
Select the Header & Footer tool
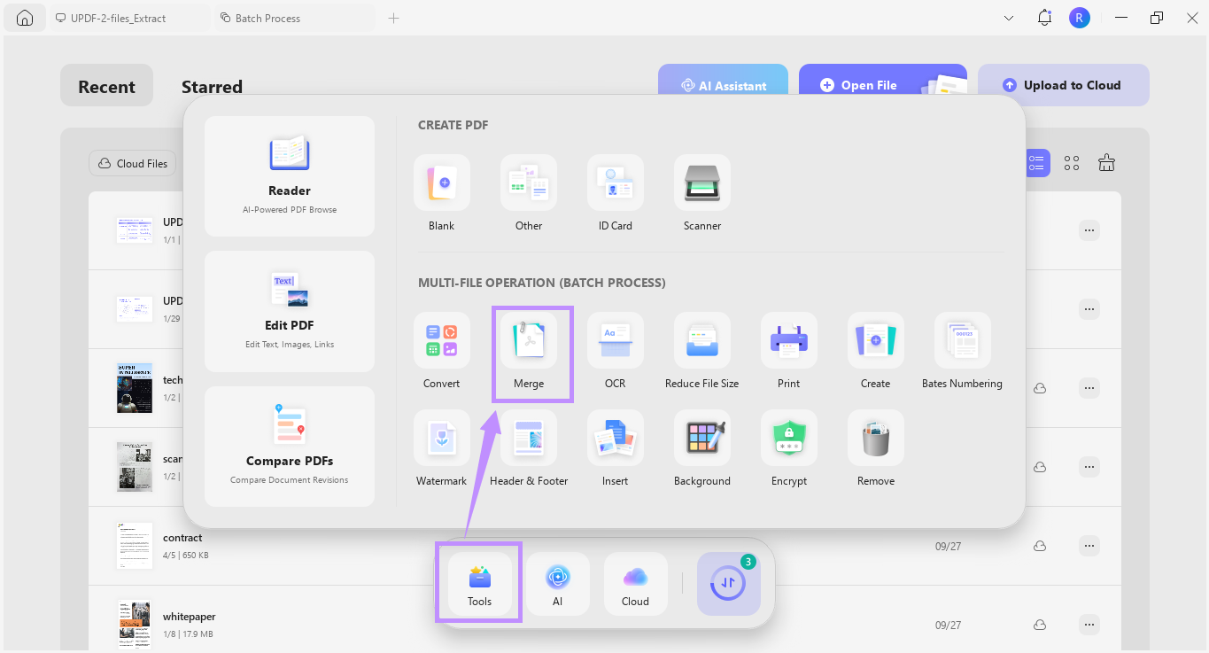tap(529, 449)
